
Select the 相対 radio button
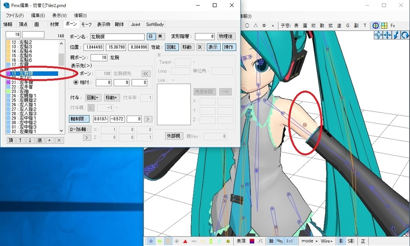(x=76, y=82)
